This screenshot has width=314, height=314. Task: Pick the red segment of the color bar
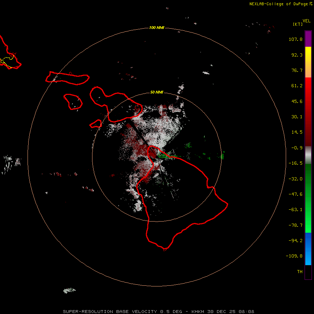tap(308, 112)
